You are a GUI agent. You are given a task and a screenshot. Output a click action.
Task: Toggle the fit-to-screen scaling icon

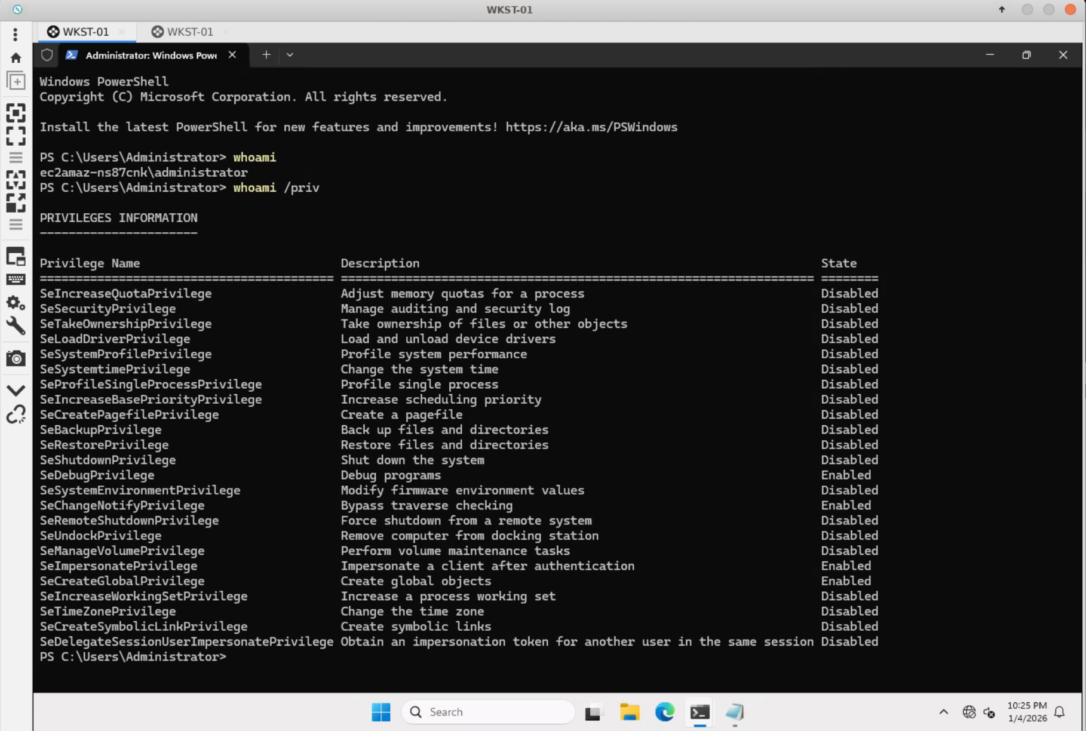pos(16,113)
